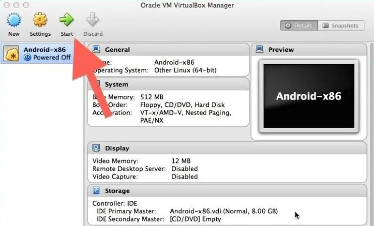Viewport: 374px width, 226px height.
Task: Click 'VT-x/AMD-V, Nested Paging,' acceleration text
Action: click(x=185, y=112)
